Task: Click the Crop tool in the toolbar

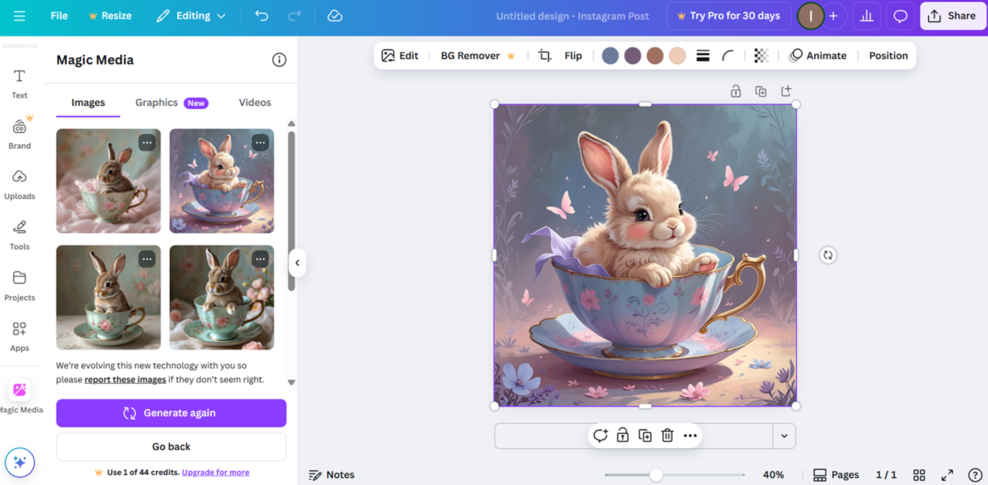Action: (544, 56)
